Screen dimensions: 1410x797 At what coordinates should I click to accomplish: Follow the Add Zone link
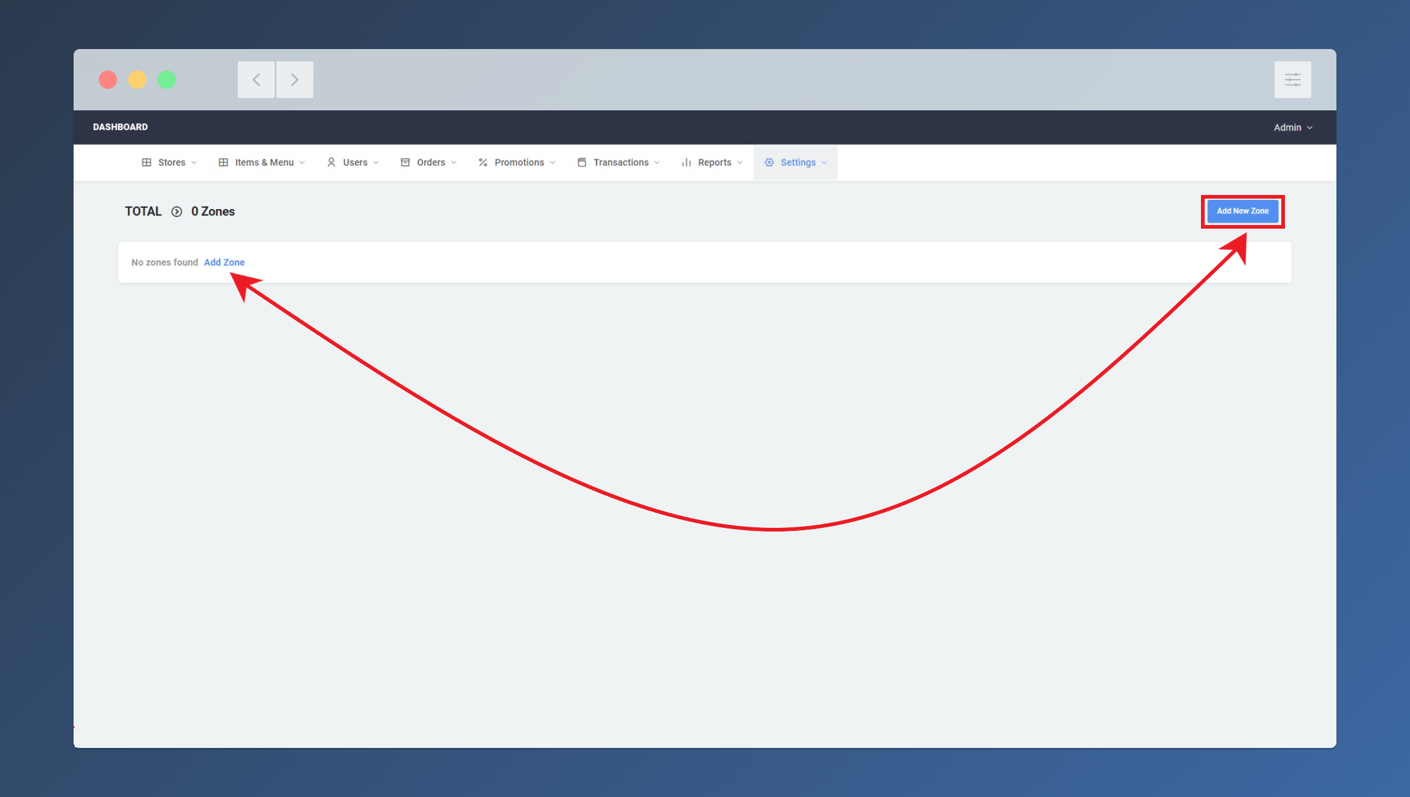point(224,262)
